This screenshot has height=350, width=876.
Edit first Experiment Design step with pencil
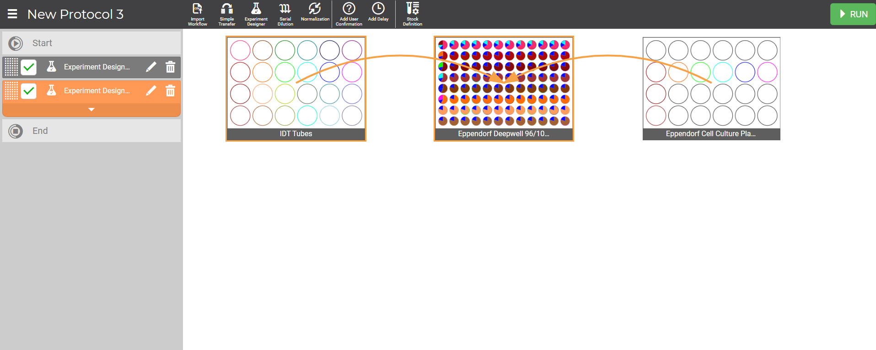(x=151, y=67)
